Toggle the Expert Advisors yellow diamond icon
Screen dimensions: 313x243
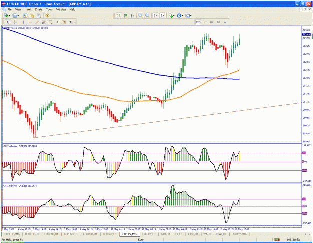tap(47, 15)
